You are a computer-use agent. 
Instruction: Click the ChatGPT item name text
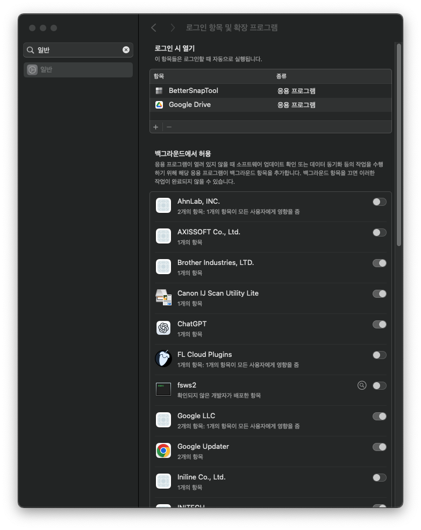tap(192, 324)
